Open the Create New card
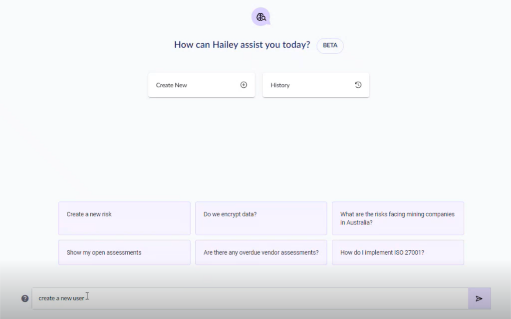 coord(201,85)
